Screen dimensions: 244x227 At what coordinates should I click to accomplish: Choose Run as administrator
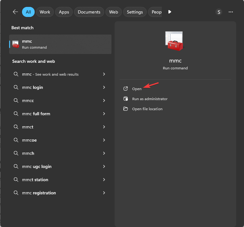click(150, 99)
